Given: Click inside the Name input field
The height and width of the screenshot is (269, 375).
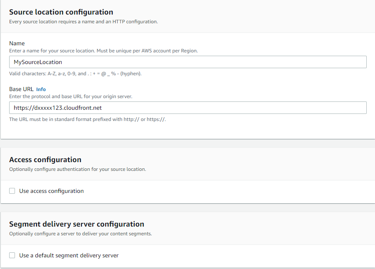Looking at the screenshot, I should (187, 62).
